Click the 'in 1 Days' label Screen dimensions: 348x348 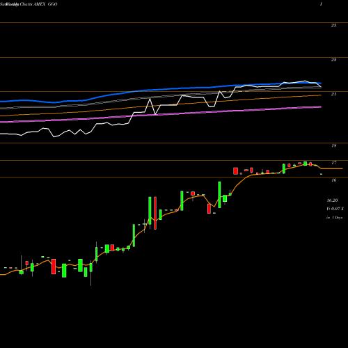(x=334, y=218)
